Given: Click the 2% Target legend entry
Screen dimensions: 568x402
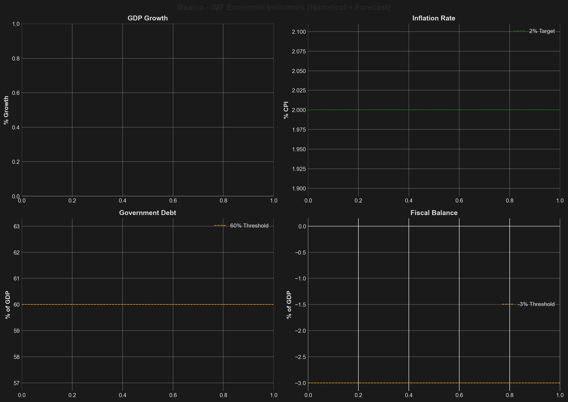Looking at the screenshot, I should click(x=542, y=31).
